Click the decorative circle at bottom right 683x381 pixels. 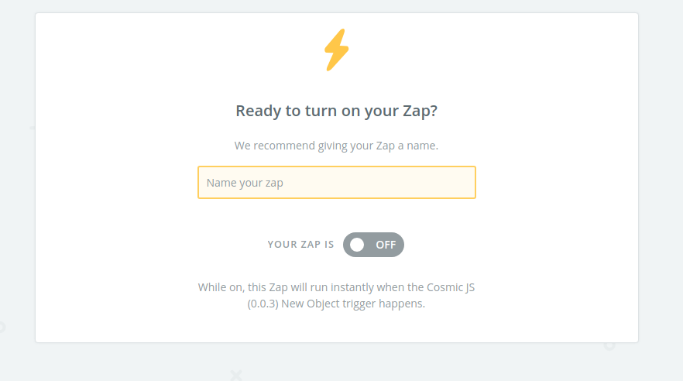(609, 344)
